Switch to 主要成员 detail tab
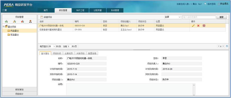231x98 pixels. 69,53
